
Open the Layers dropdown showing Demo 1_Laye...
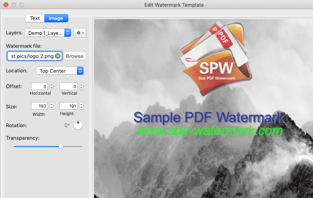[48, 33]
